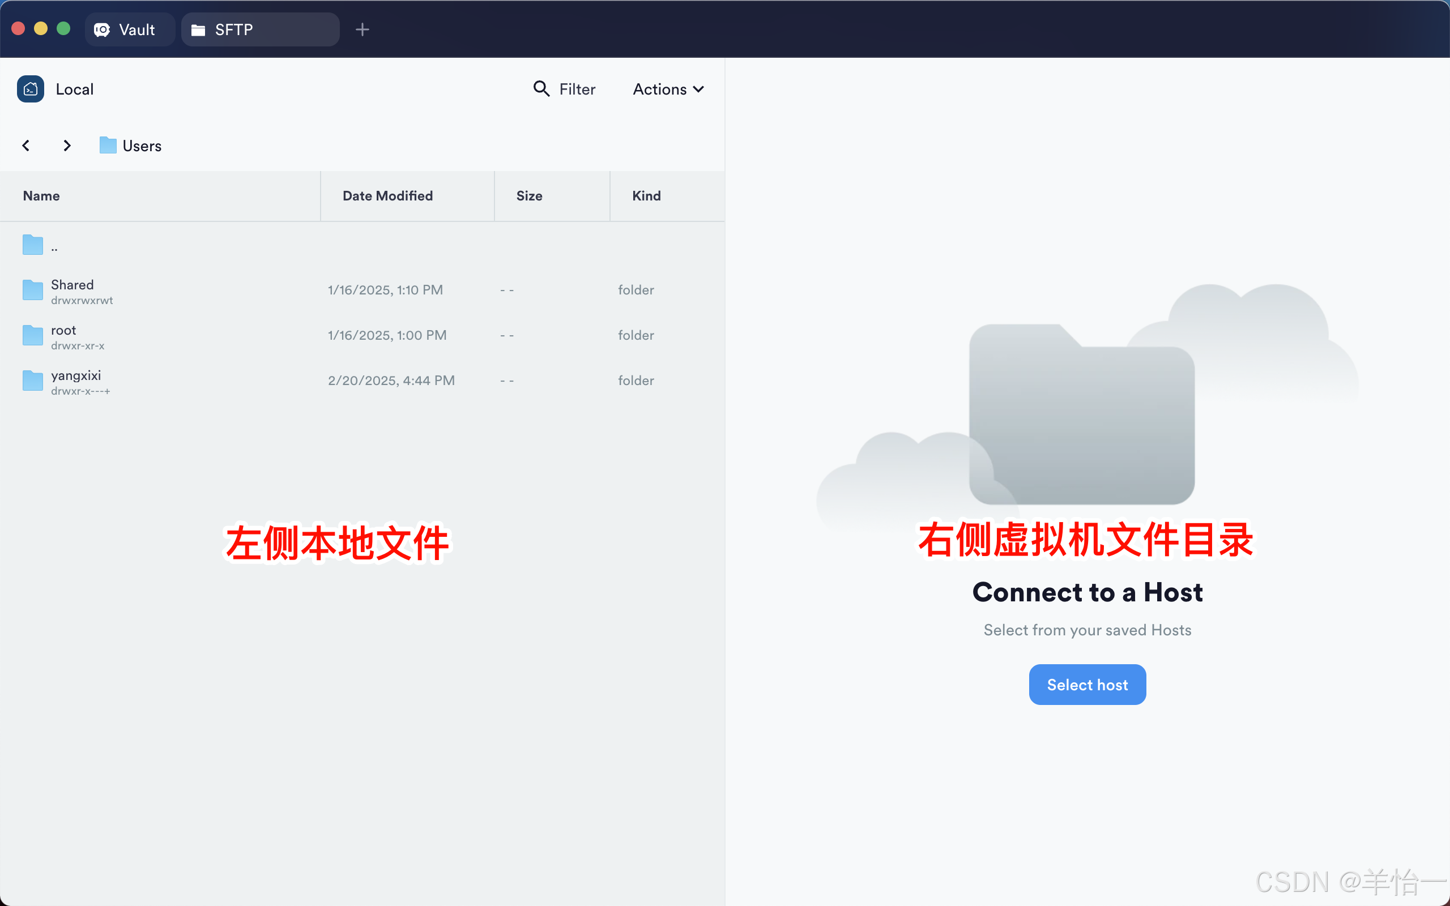Open the parent directory '..' folder
This screenshot has width=1450, height=906.
point(33,245)
